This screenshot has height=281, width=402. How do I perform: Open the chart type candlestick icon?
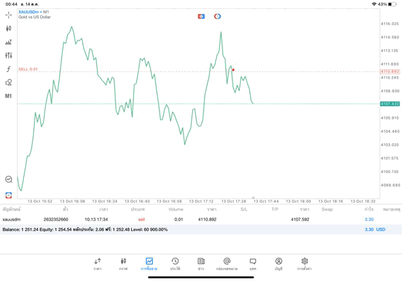tap(9, 28)
